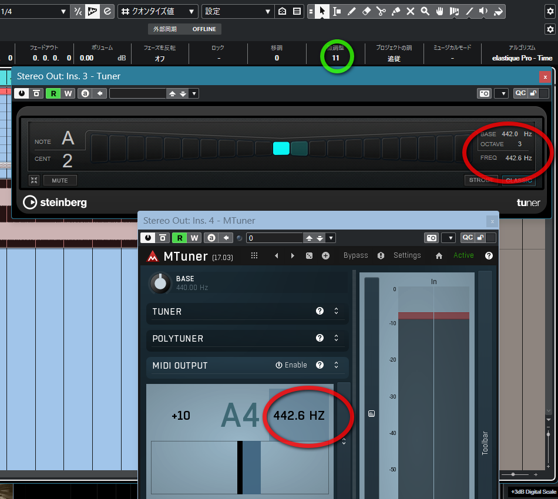558x499 pixels.
Task: Toggle MTuner plugin activate power button
Action: pyautogui.click(x=147, y=238)
